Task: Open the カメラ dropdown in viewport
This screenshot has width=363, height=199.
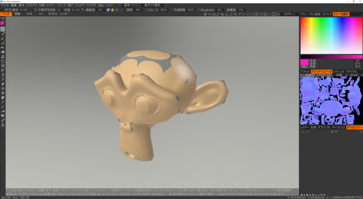Action: 289,14
